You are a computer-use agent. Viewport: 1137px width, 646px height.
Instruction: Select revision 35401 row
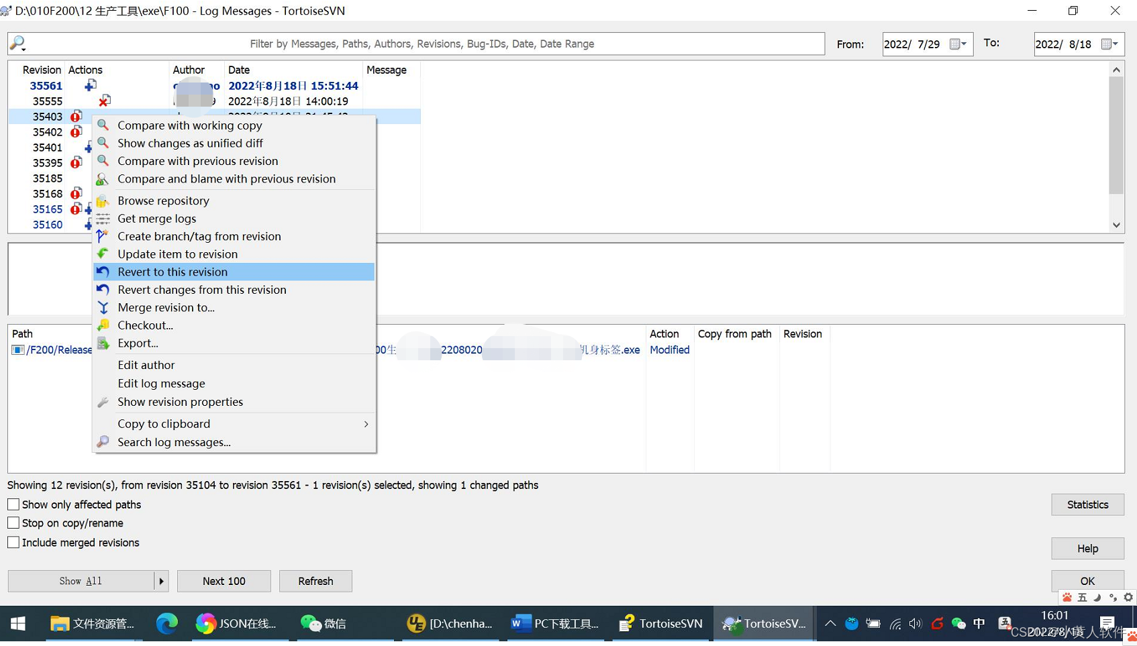click(215, 148)
